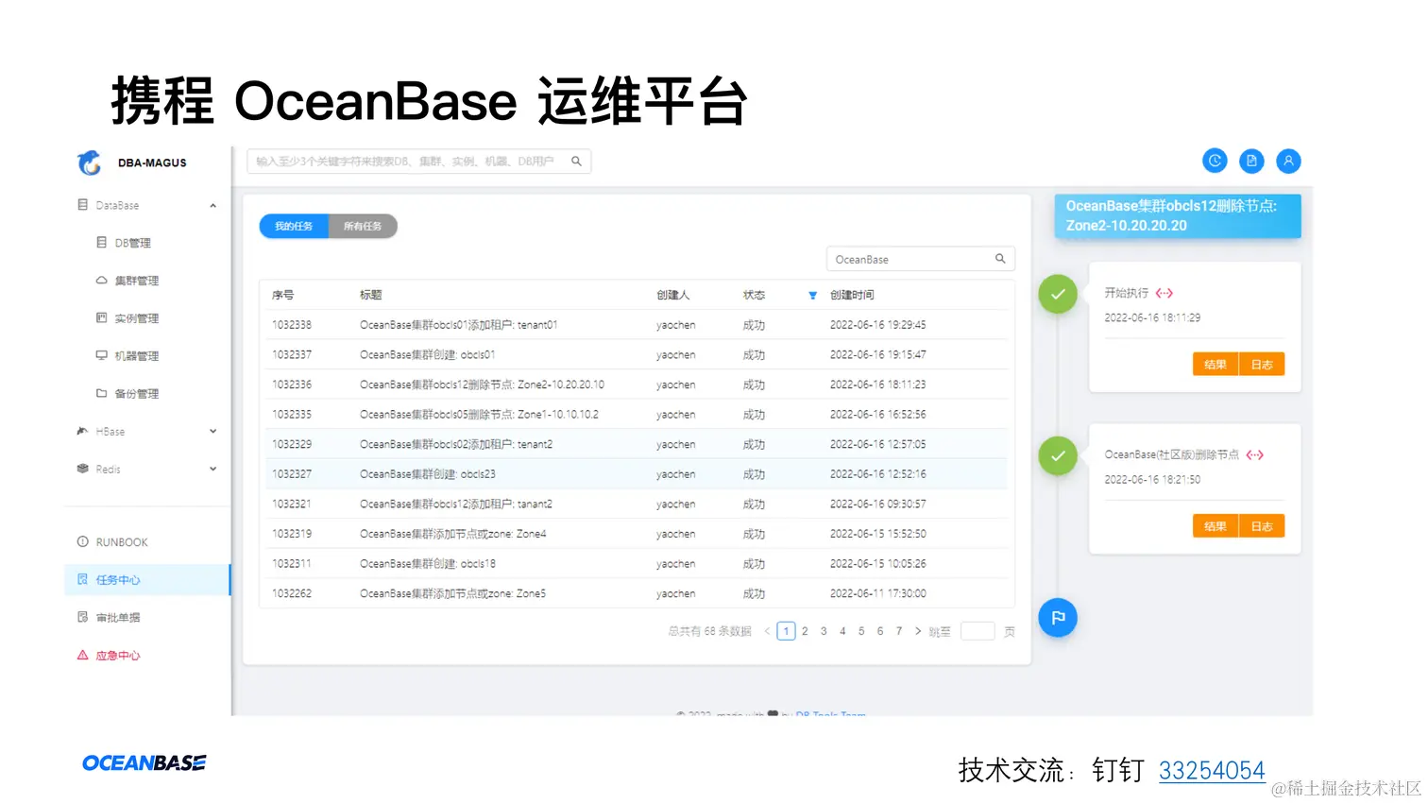Expand the HBase menu section
The height and width of the screenshot is (804, 1428).
[212, 431]
